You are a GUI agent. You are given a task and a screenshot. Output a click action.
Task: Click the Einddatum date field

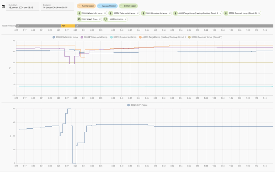[x=57, y=7]
